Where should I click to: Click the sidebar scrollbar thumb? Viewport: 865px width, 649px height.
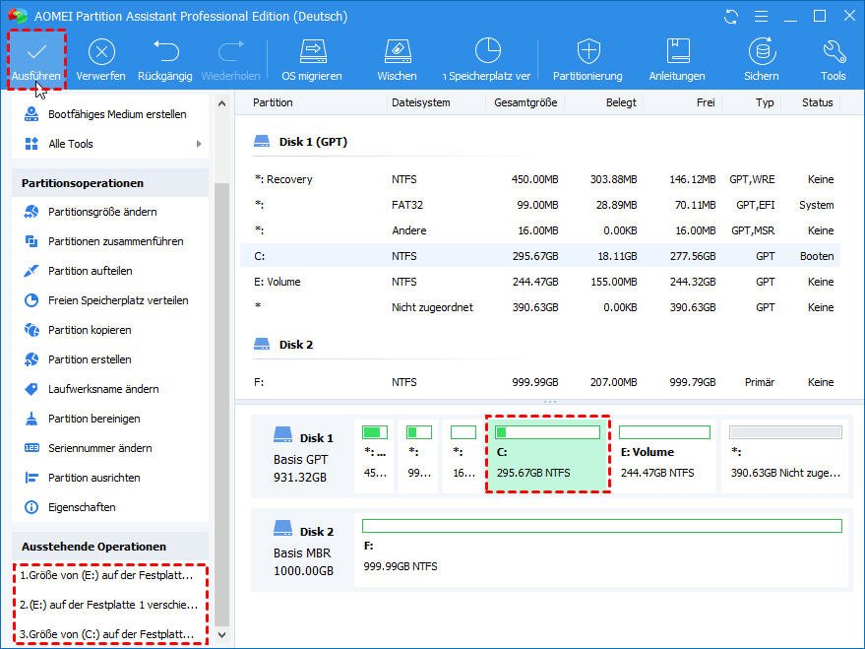coord(221,405)
